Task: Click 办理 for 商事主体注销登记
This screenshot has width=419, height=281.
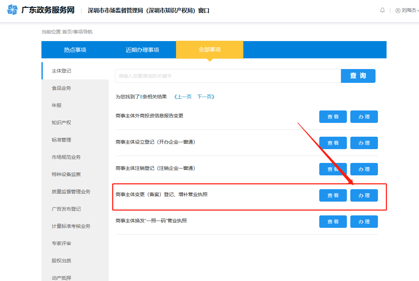Action: pyautogui.click(x=364, y=169)
